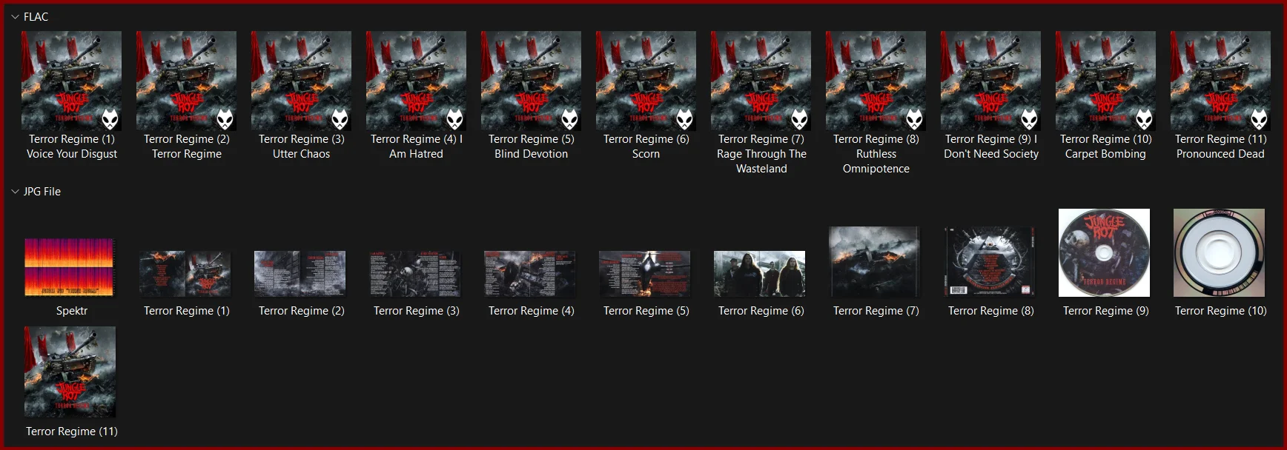Select FLAC file Terror Regime (1) Voice Your Disgust

click(x=71, y=81)
